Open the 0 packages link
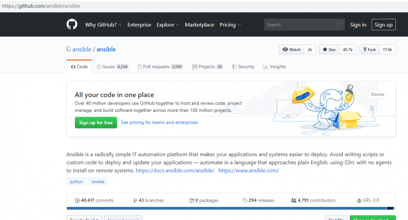The height and width of the screenshot is (220, 408). (204, 201)
